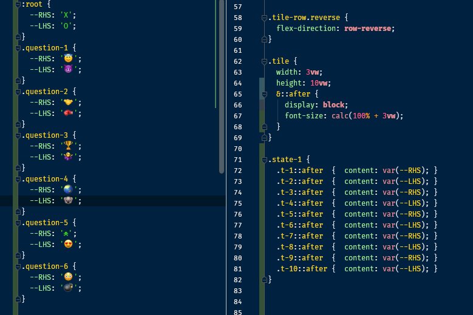
Task: Click the calc(100% + 3vw) font-size value
Action: pyautogui.click(x=366, y=116)
